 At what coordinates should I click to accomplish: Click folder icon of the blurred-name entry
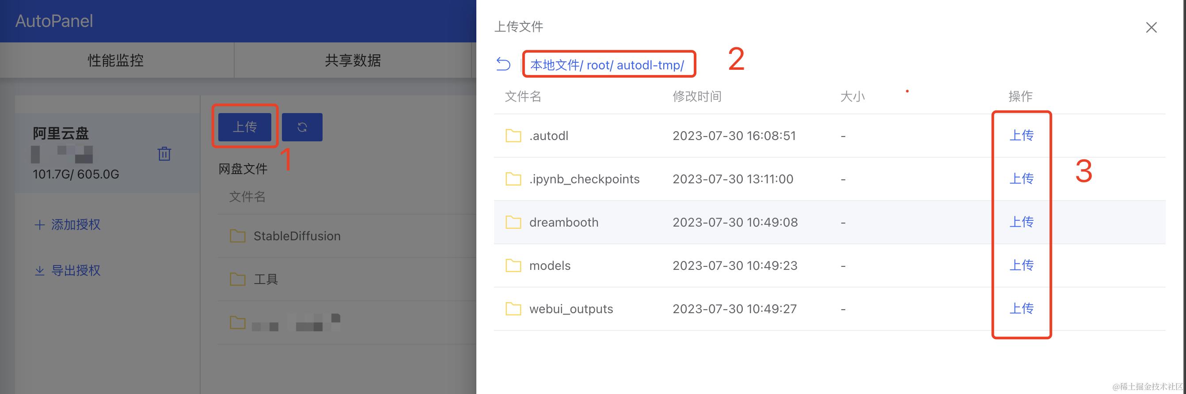(238, 322)
